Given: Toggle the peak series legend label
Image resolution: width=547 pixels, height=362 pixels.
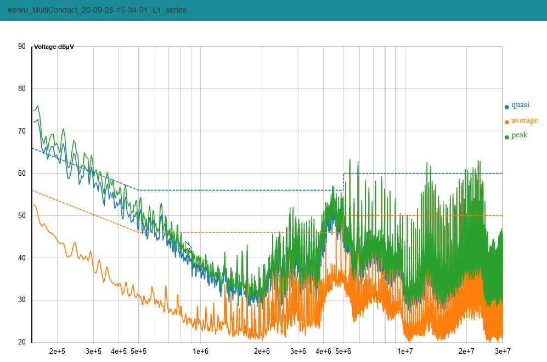Looking at the screenshot, I should pos(519,135).
